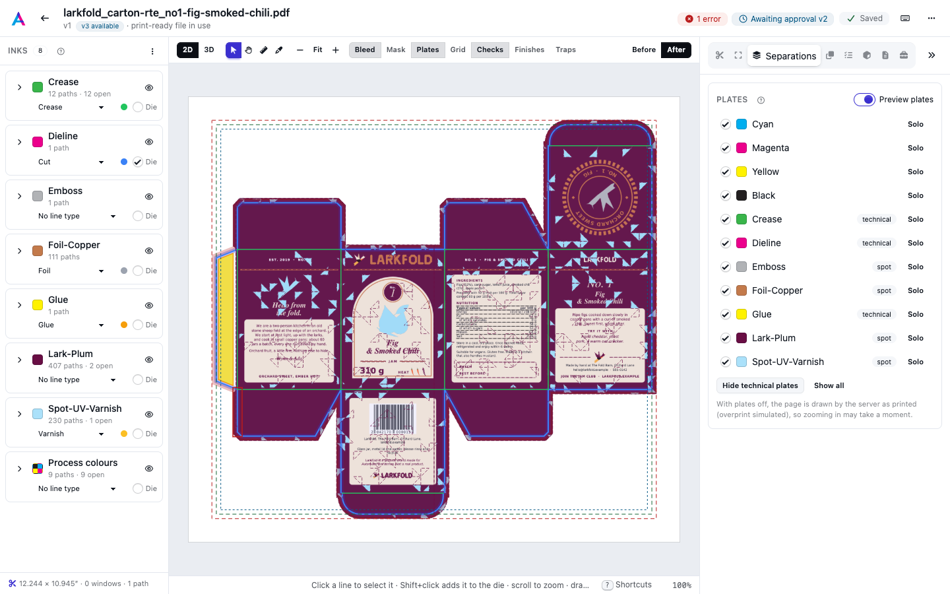Enable the Finishes overlay
Screen dimensions: 950x594
[530, 50]
